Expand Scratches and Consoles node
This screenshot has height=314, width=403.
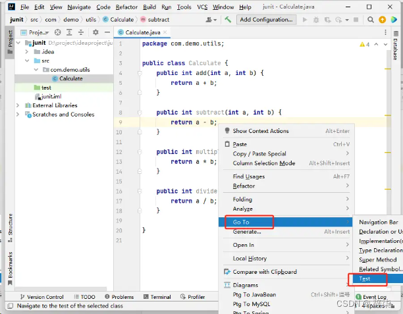point(18,115)
